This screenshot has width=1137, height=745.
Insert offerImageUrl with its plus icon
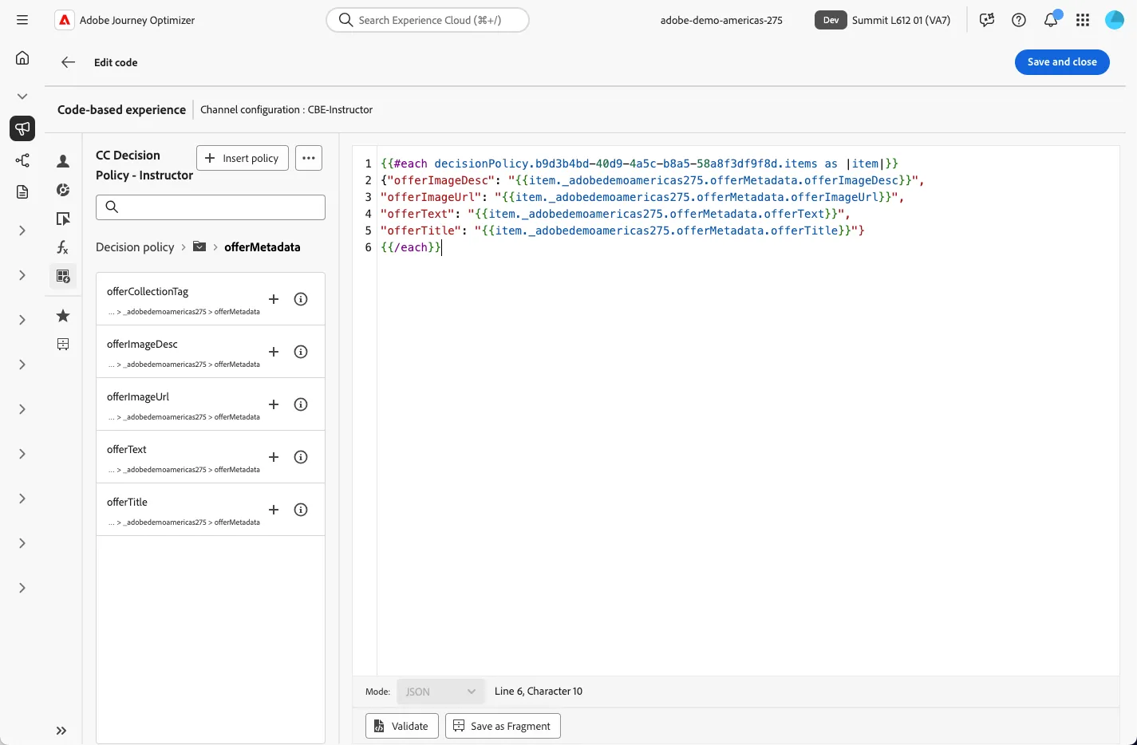tap(274, 404)
